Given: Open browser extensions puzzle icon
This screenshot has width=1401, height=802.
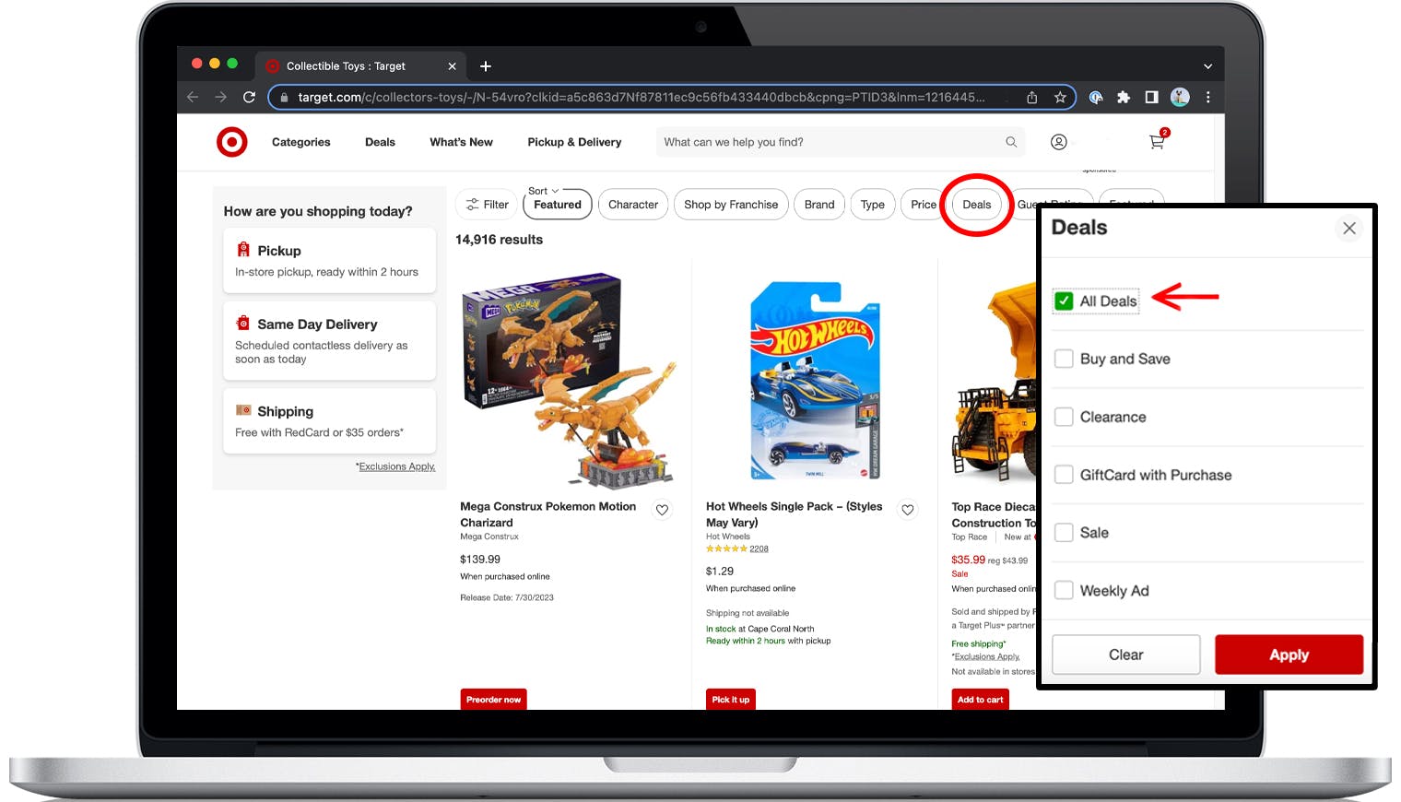Looking at the screenshot, I should pos(1123,97).
